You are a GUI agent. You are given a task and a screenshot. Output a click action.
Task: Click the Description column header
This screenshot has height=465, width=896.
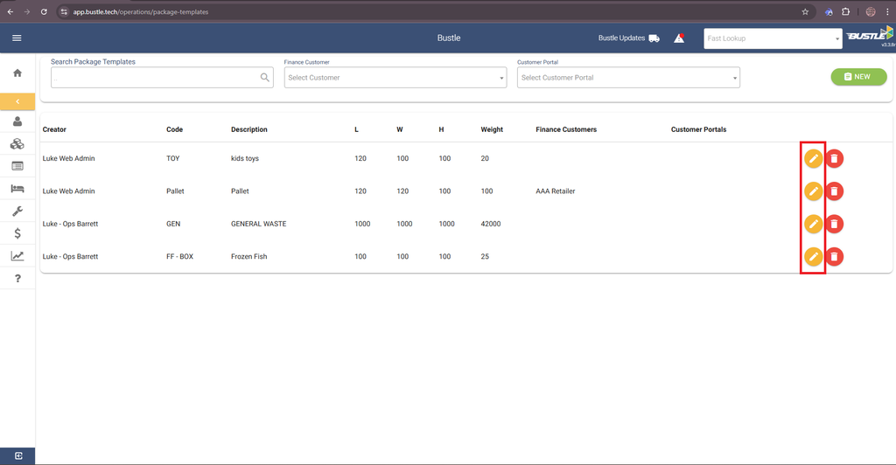pos(249,129)
